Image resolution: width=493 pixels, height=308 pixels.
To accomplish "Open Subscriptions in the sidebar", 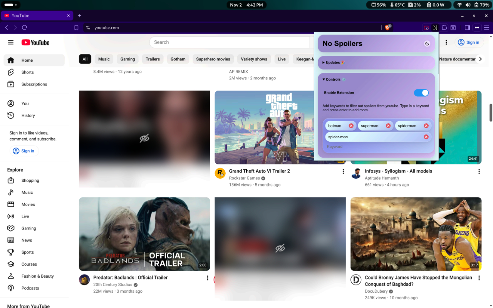I will 34,84.
